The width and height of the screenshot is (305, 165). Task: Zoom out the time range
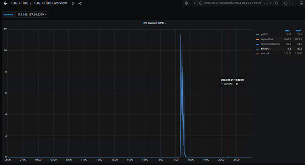pos(277,3)
